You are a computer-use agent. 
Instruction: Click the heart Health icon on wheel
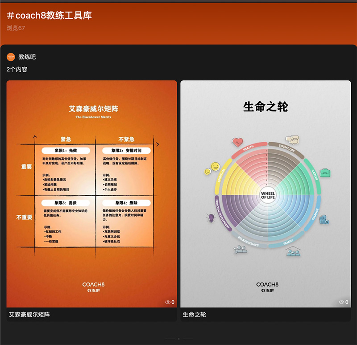(237, 142)
